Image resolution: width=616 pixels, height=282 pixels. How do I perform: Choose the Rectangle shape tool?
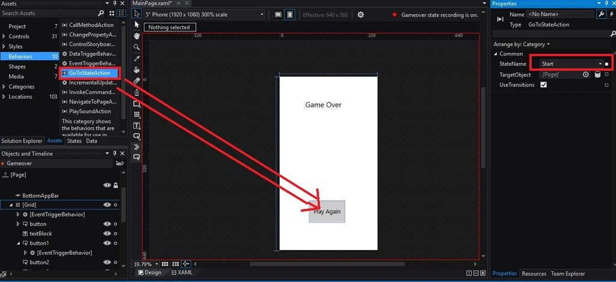137,104
